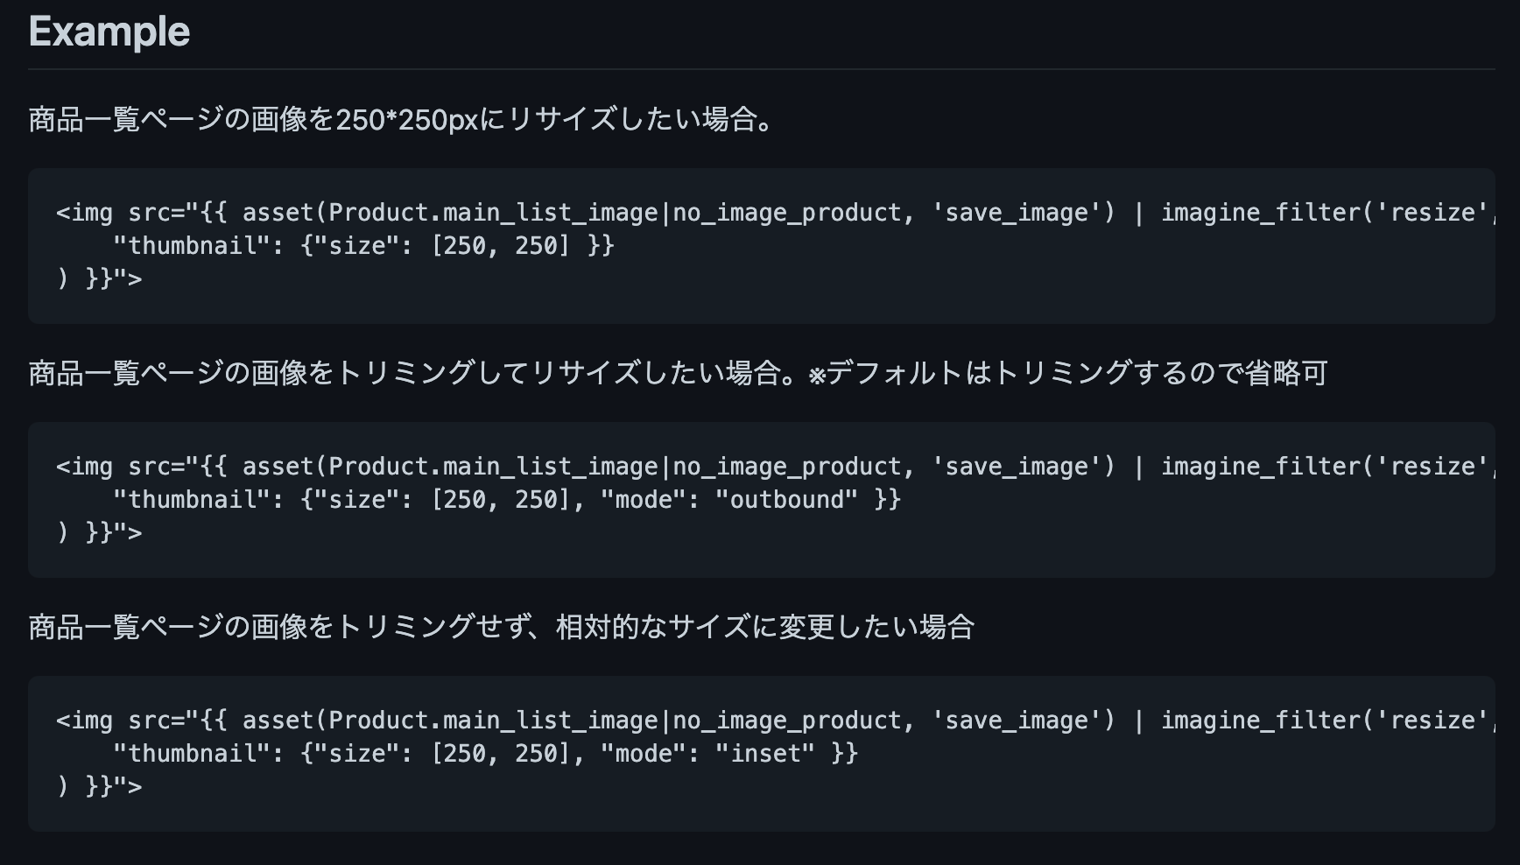Click imagine_filter('resize' in the second code block
This screenshot has width=1520, height=865.
pos(1324,467)
